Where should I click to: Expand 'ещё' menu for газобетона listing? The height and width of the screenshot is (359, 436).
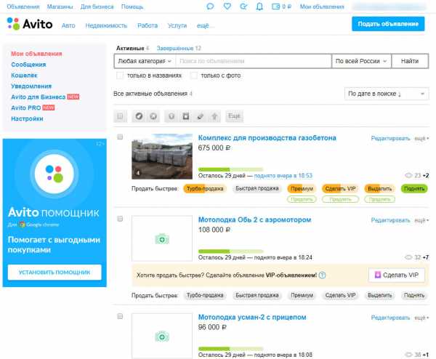pyautogui.click(x=421, y=138)
